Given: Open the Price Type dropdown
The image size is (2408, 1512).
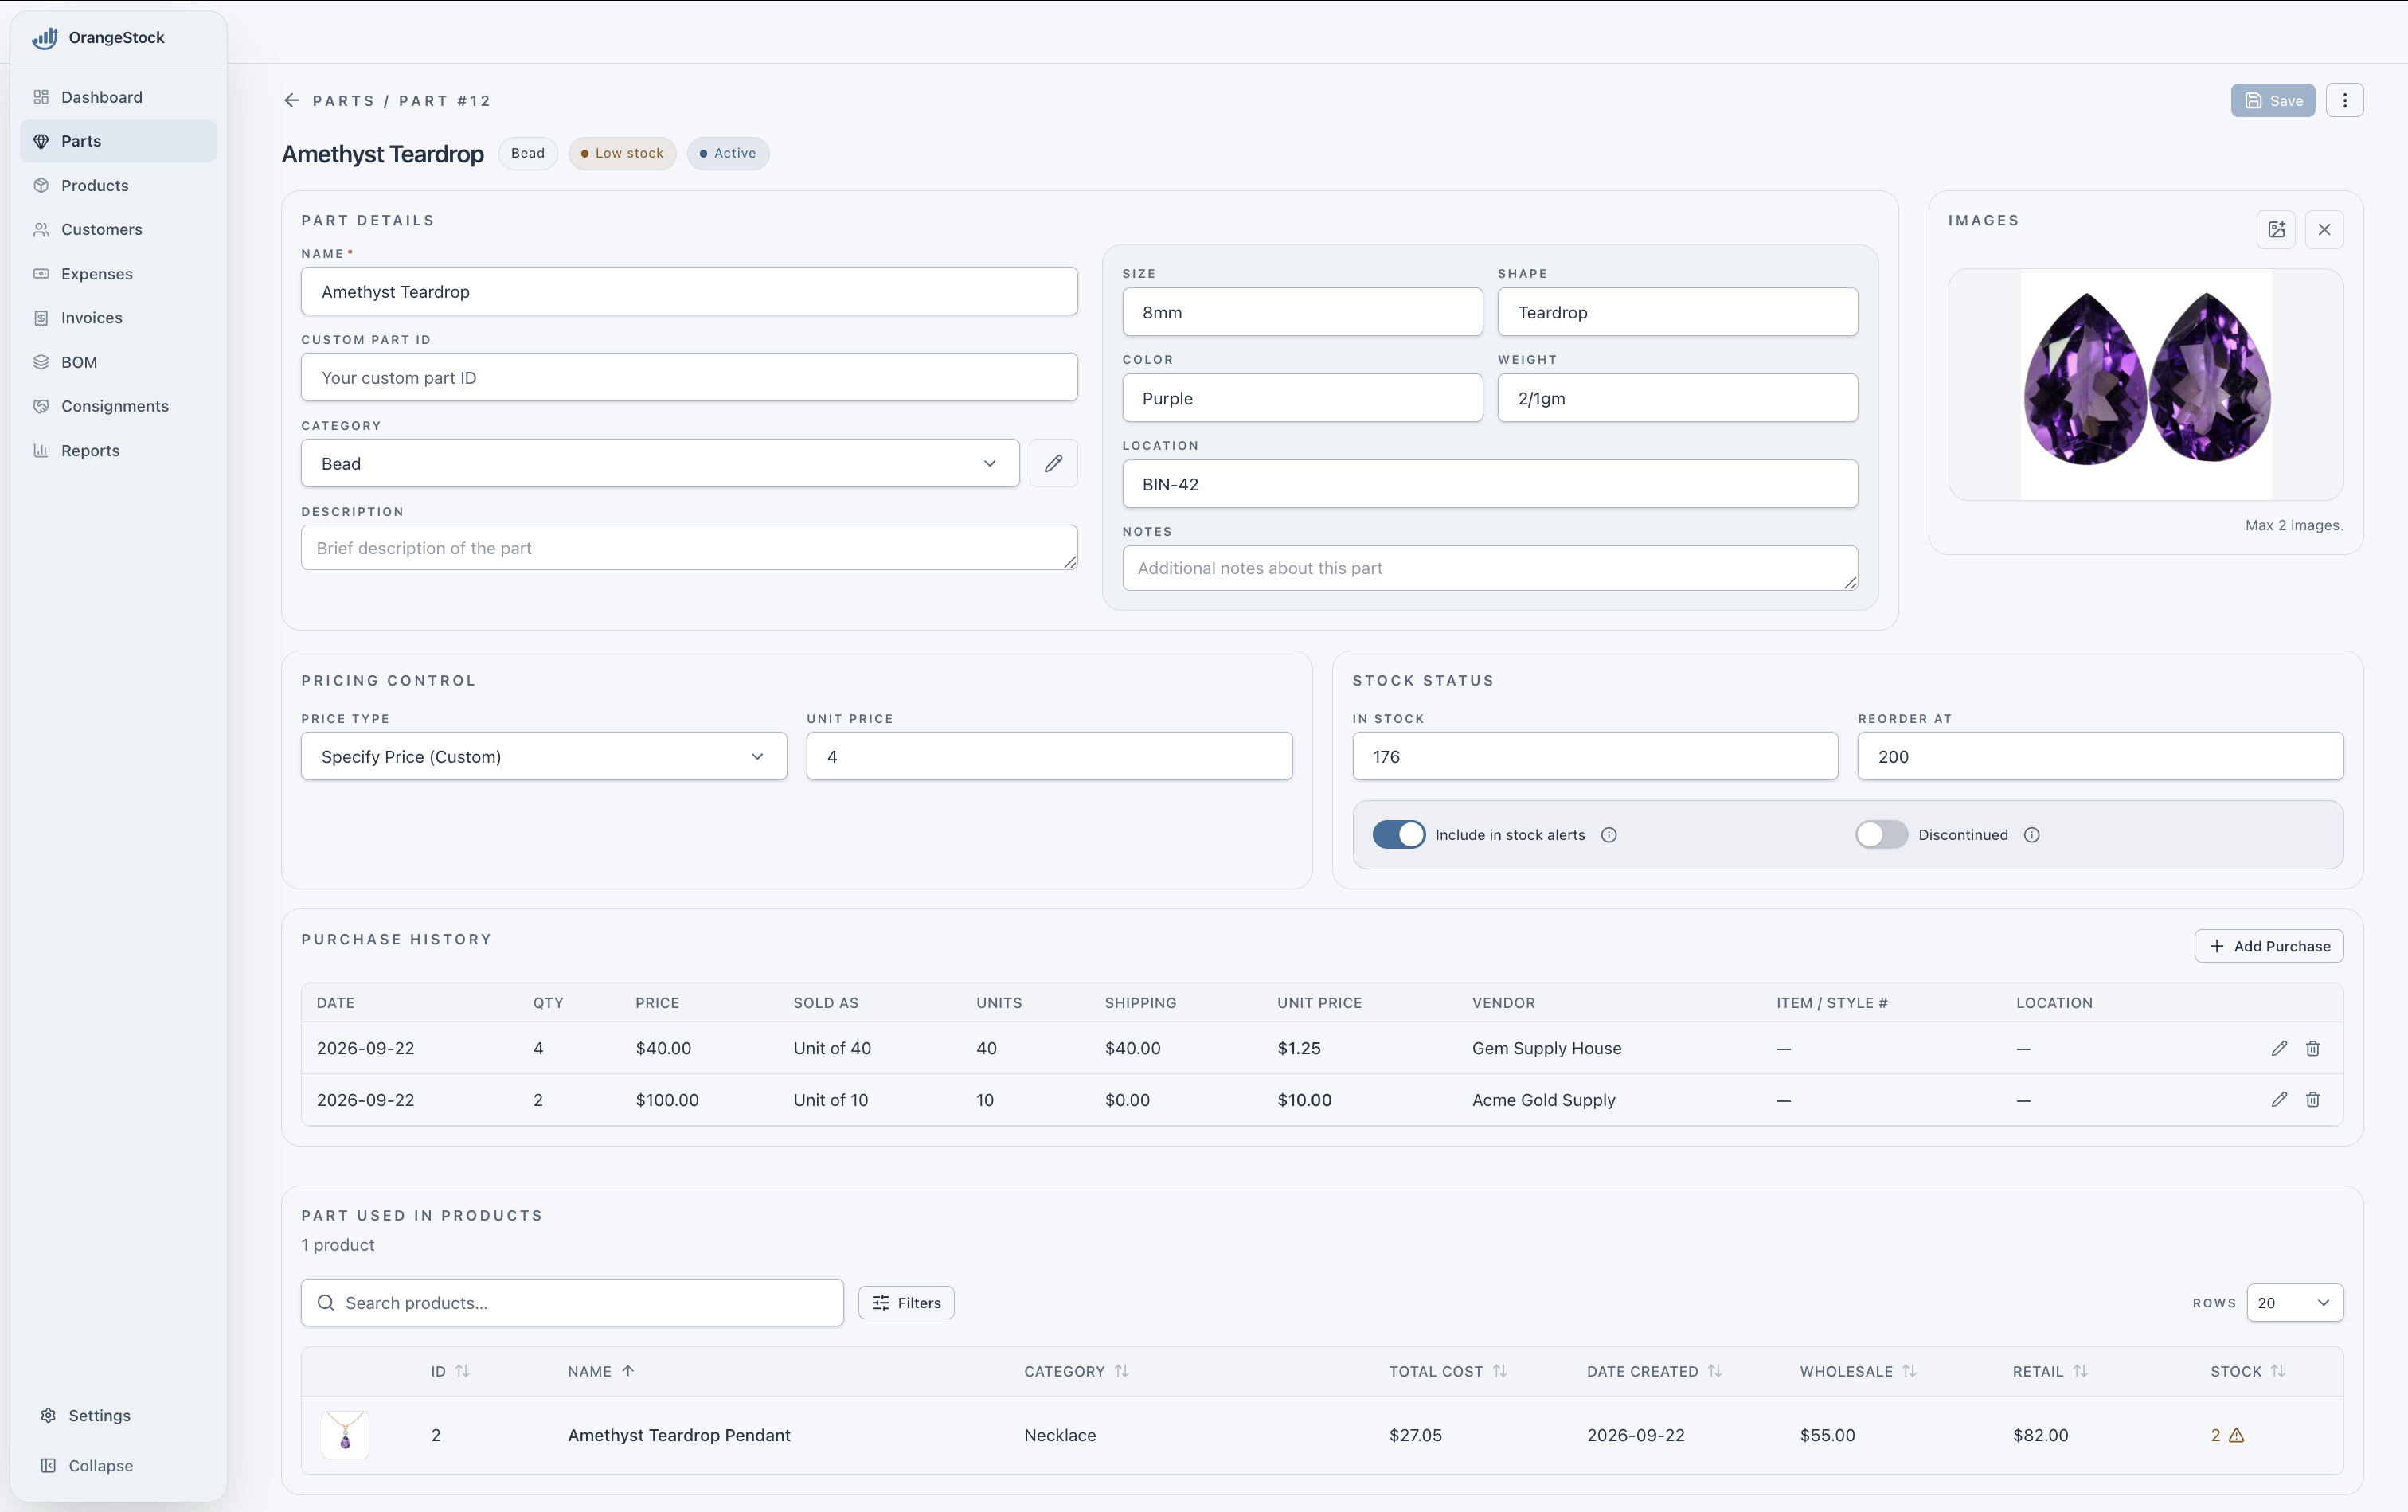Looking at the screenshot, I should pyautogui.click(x=543, y=756).
